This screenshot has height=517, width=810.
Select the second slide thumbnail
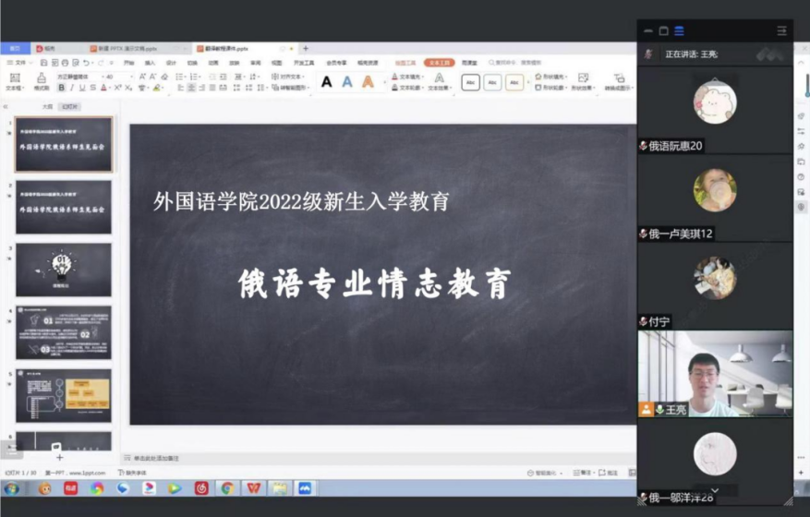pos(63,208)
